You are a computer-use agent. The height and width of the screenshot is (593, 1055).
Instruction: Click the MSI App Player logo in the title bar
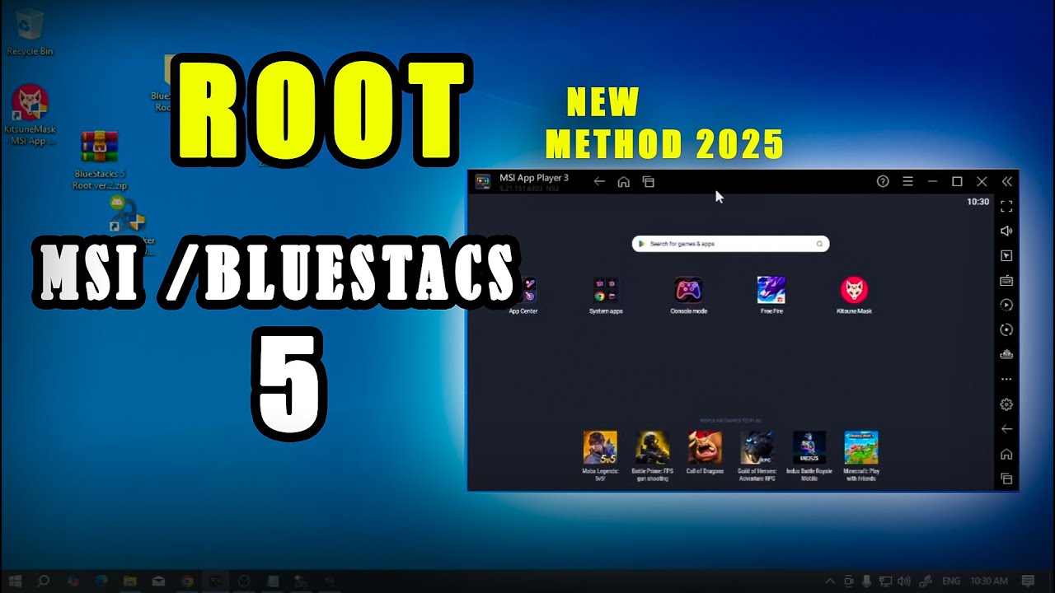483,181
